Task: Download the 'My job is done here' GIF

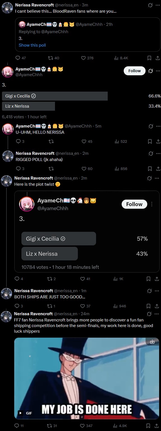Action: pos(152,342)
